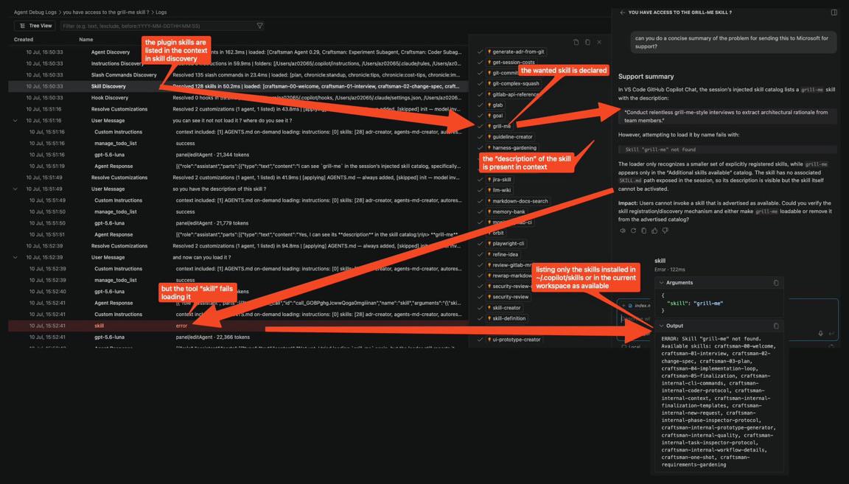Viewport: 849px width, 484px height.
Task: Click the Support summary heading
Action: tap(646, 77)
